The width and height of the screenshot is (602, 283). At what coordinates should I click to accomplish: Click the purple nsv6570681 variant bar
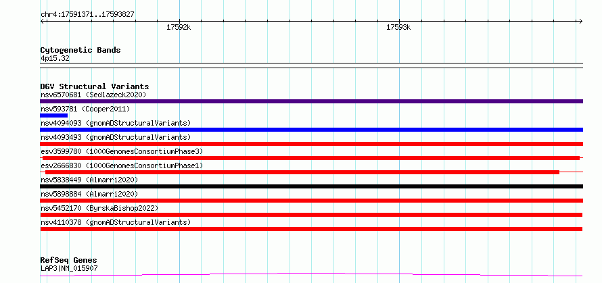point(311,101)
